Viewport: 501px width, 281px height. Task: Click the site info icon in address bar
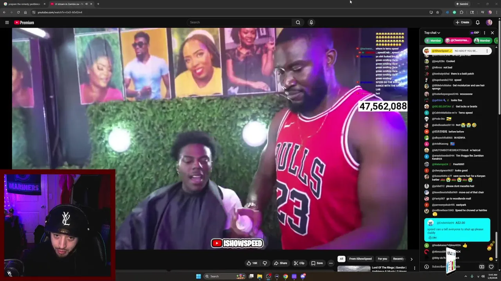pyautogui.click(x=34, y=12)
